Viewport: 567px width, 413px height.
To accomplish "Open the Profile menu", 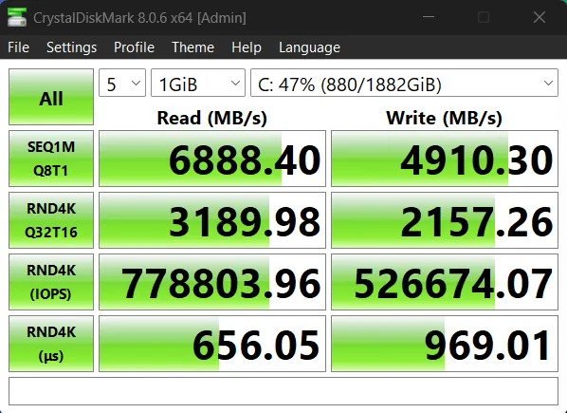I will click(134, 47).
